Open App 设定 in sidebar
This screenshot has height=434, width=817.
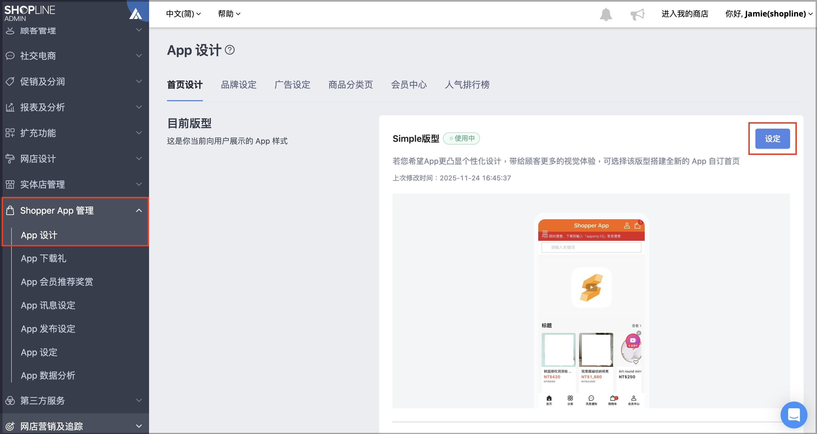(x=39, y=352)
